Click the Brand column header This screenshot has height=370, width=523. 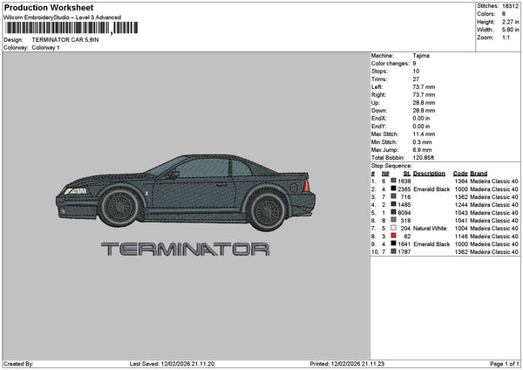coord(479,174)
